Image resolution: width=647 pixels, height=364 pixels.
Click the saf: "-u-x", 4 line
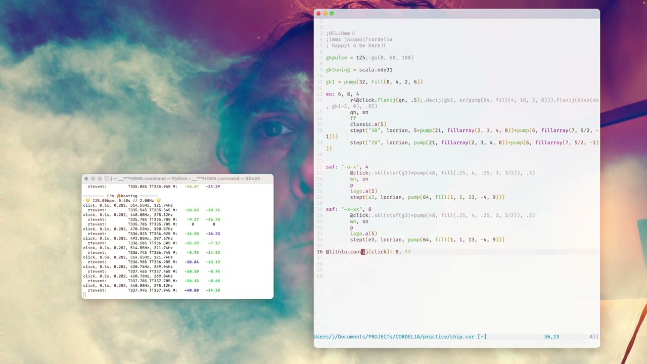tap(347, 167)
